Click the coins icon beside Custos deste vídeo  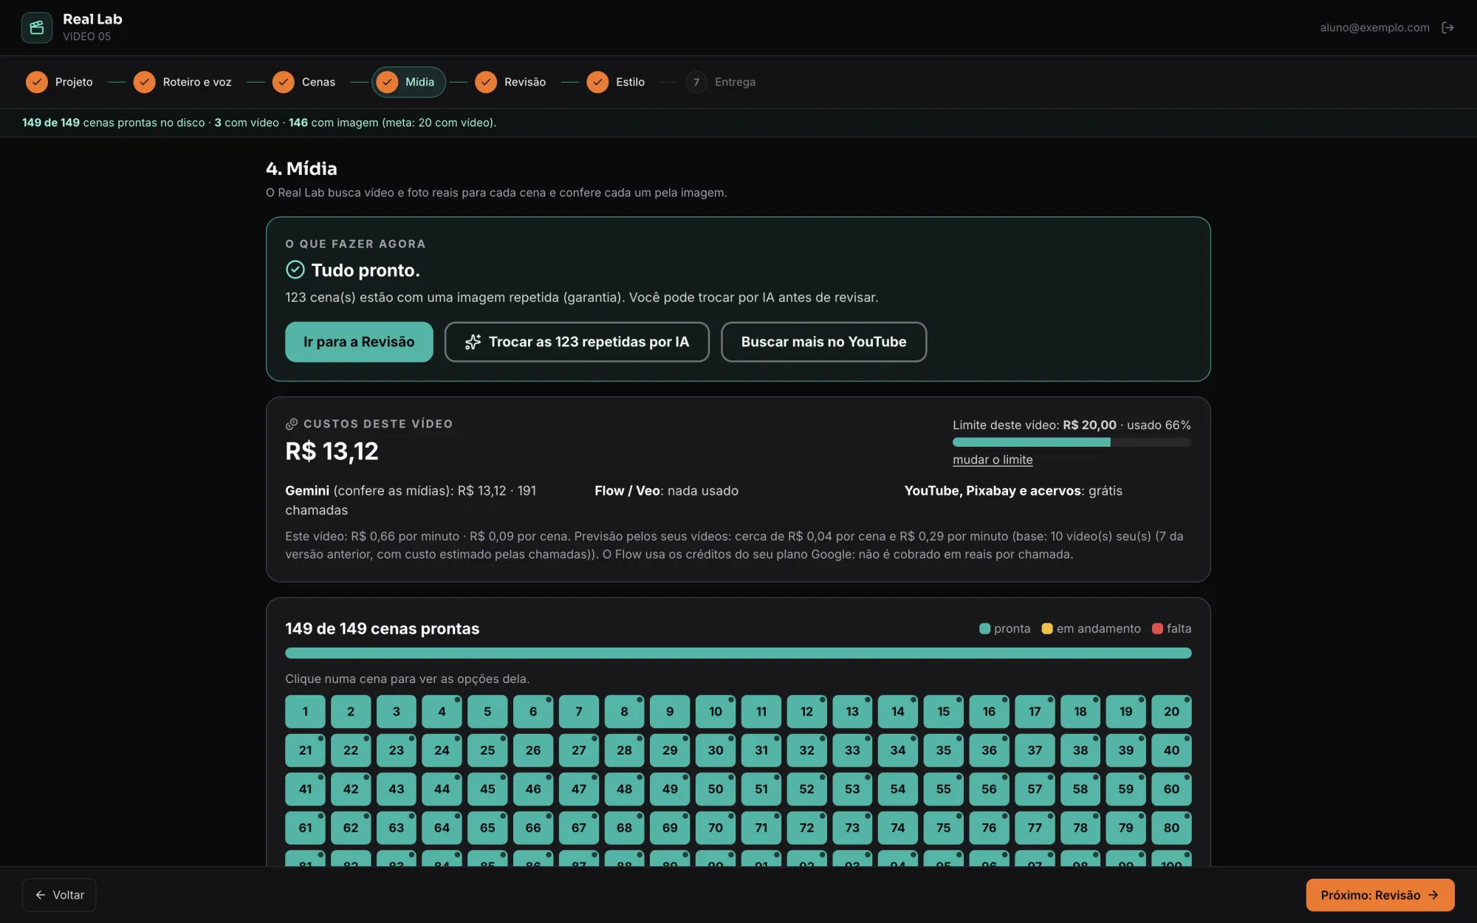[x=292, y=424]
